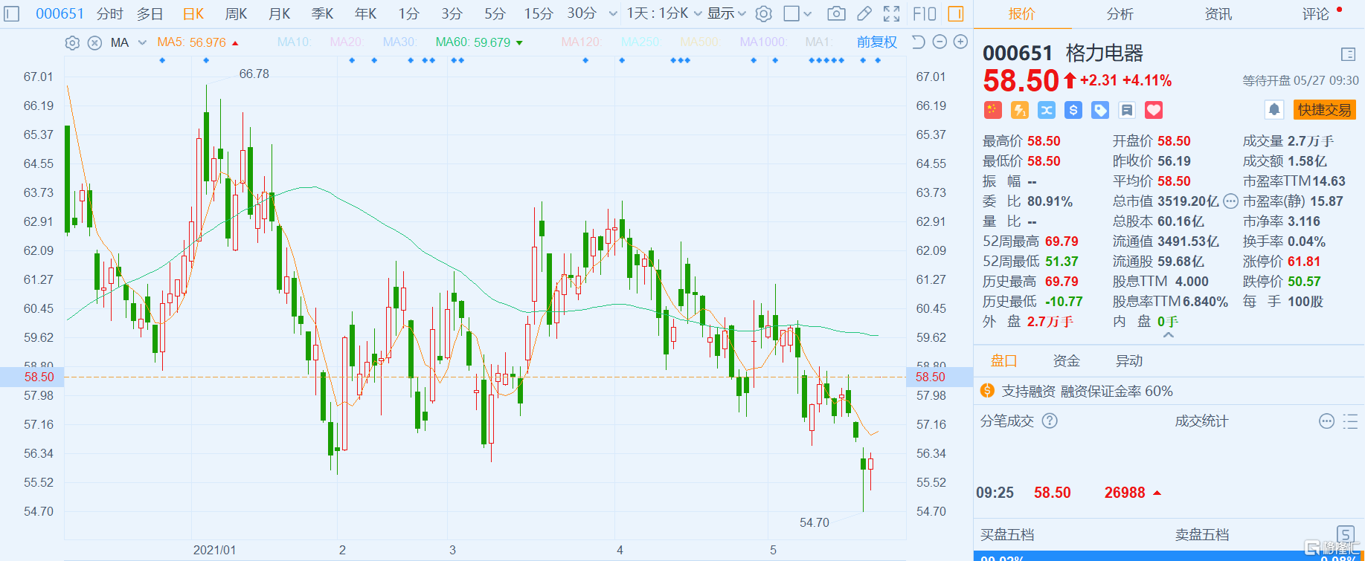Click the 66.78 high price annotation
Screen dimensions: 1365x561
[254, 74]
